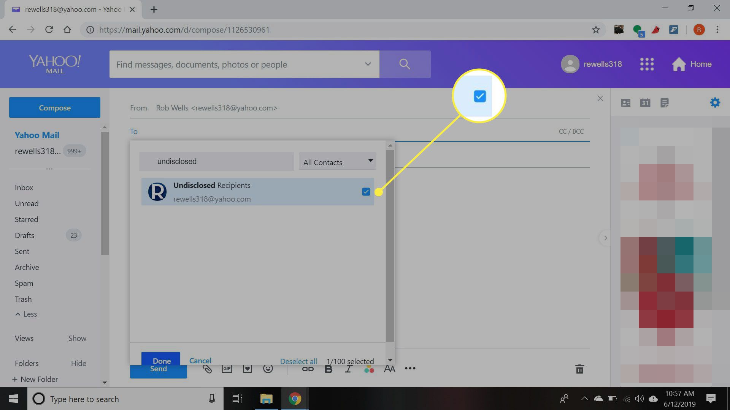Click the Yahoo Mail logo
This screenshot has width=730, height=410.
pos(55,64)
